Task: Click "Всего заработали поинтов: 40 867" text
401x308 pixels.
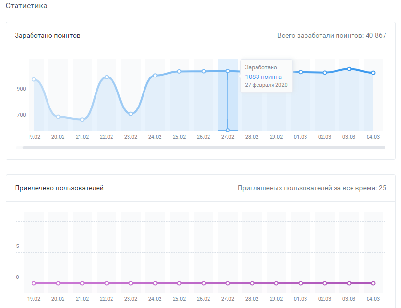Action: 332,35
